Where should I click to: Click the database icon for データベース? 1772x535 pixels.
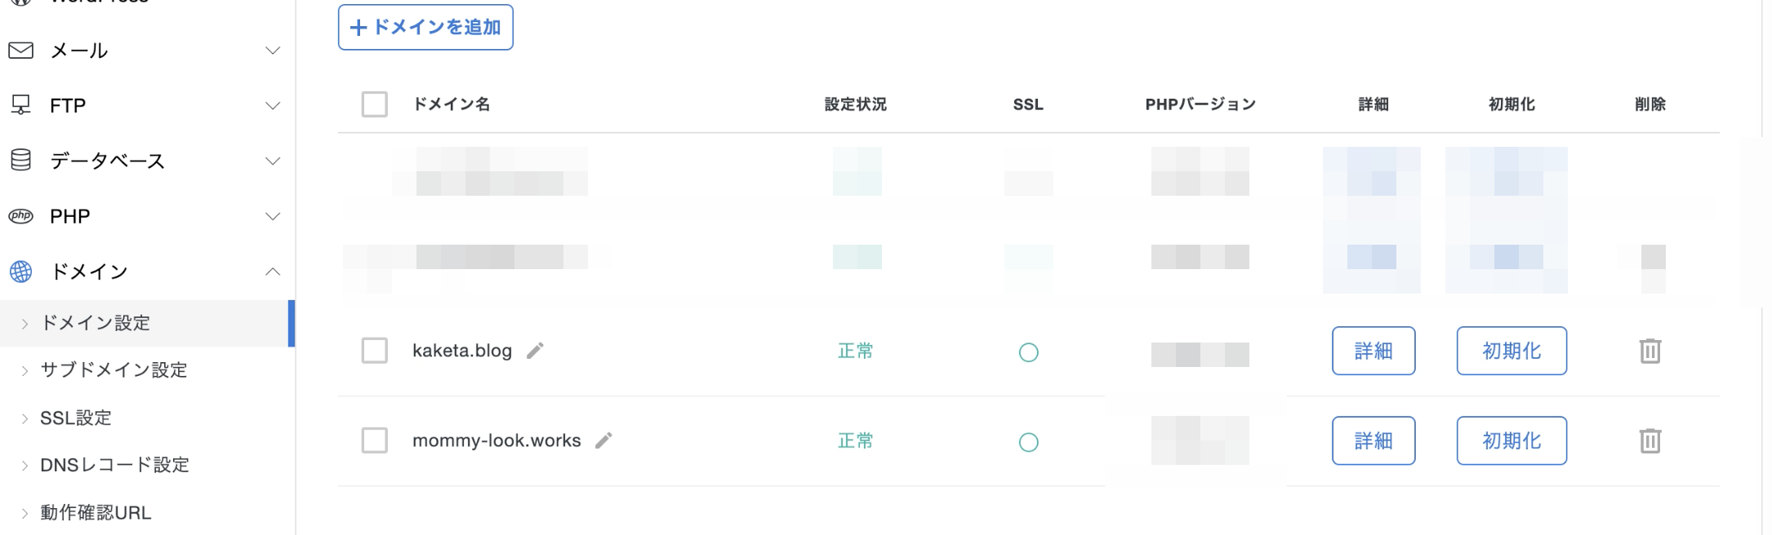[21, 161]
